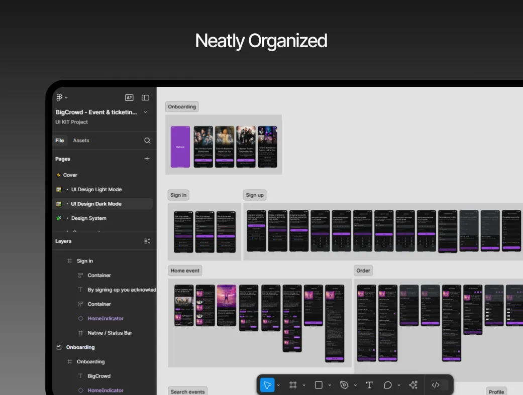Add a new page with the plus icon
The image size is (523, 395).
click(147, 159)
